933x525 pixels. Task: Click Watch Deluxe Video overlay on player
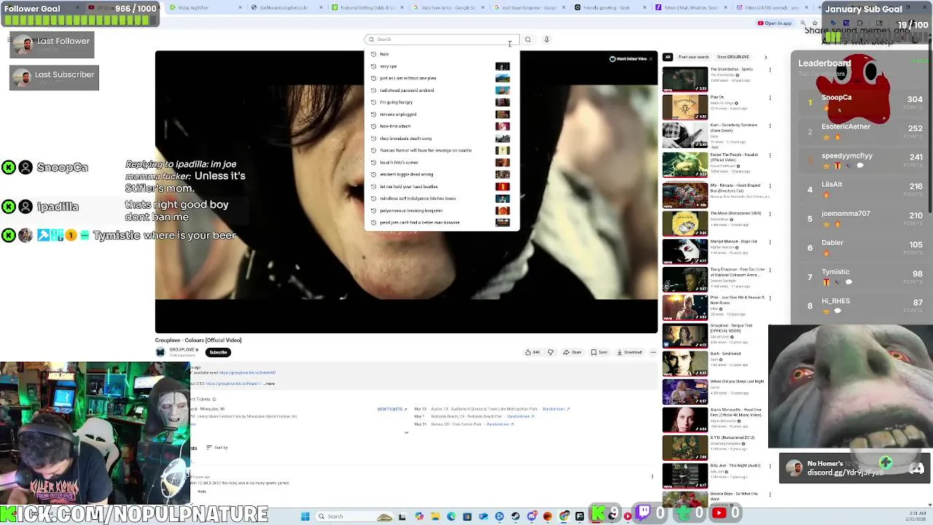628,59
